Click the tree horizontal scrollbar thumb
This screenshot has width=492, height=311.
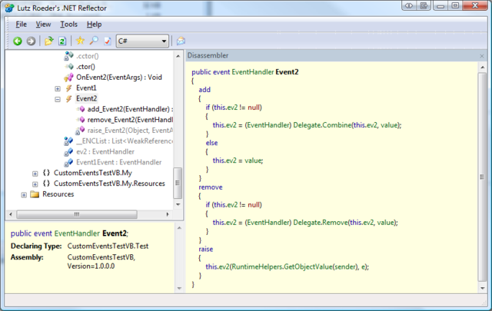[77, 214]
